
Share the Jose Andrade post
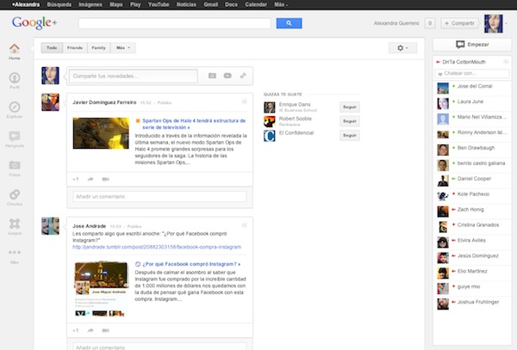90,330
